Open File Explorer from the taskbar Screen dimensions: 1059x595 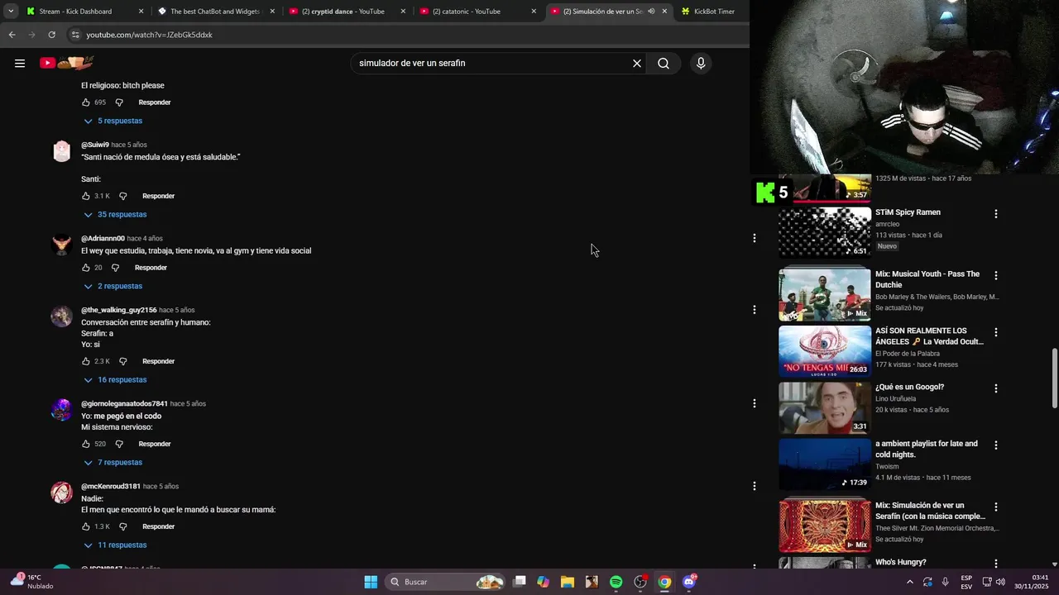click(x=567, y=582)
